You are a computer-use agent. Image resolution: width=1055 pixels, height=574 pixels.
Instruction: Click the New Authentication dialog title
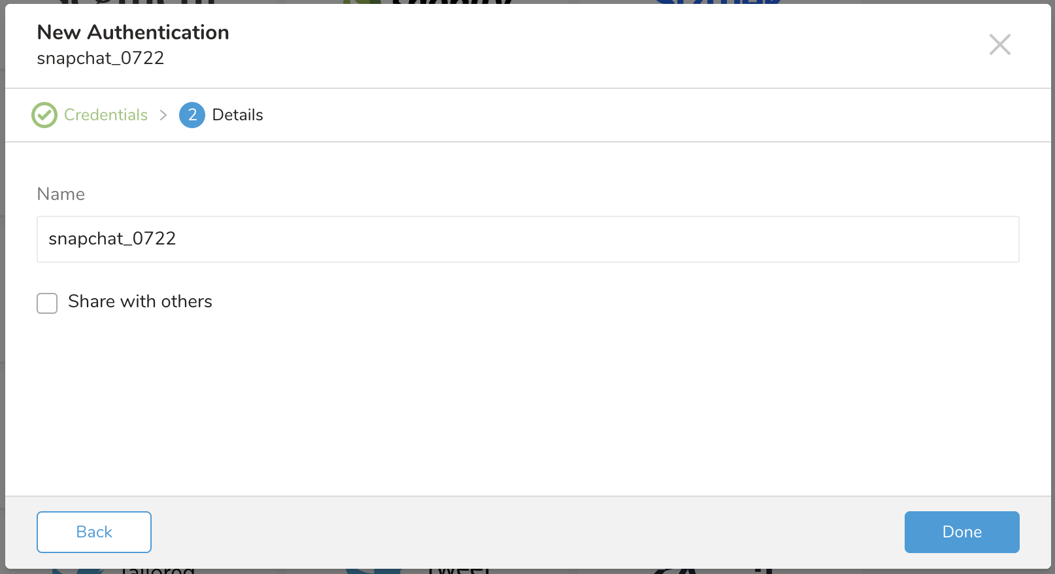pos(133,32)
